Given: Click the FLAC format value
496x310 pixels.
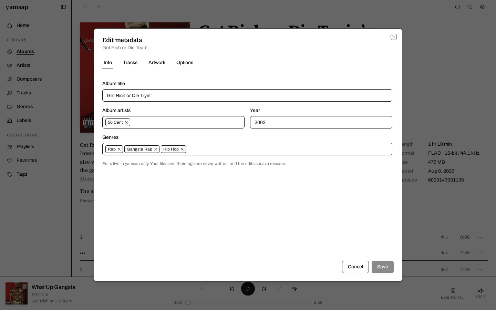Looking at the screenshot, I should (454, 153).
